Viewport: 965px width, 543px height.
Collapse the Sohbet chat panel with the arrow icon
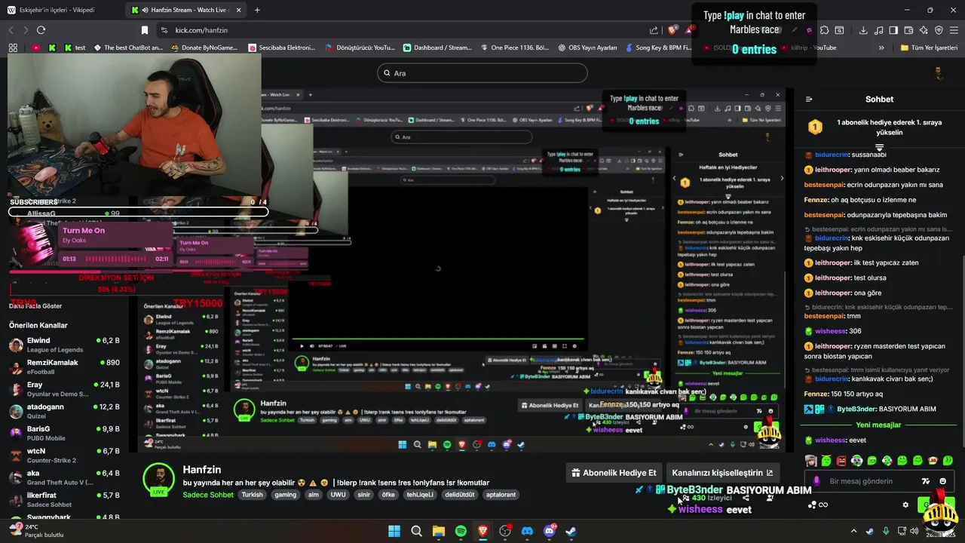(809, 99)
